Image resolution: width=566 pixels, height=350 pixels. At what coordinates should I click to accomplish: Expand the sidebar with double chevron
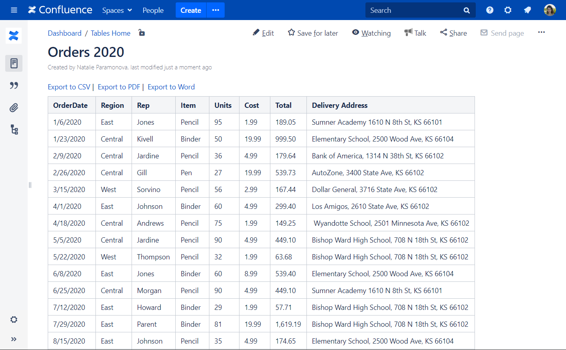click(x=14, y=339)
